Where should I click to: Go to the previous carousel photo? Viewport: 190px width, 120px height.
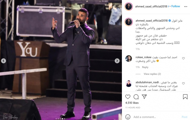tap(4, 61)
